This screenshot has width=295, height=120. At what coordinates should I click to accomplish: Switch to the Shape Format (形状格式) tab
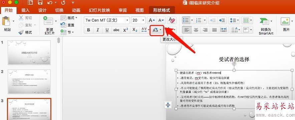click(162, 10)
